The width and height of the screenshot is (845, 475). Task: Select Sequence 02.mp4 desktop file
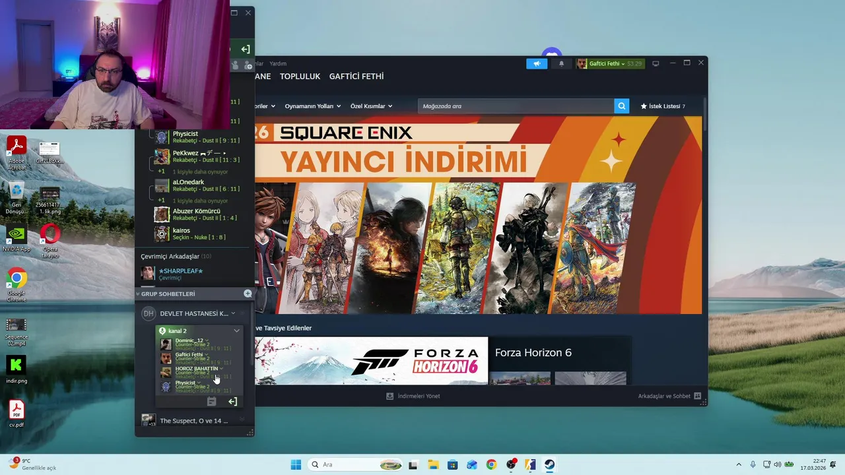tap(17, 332)
